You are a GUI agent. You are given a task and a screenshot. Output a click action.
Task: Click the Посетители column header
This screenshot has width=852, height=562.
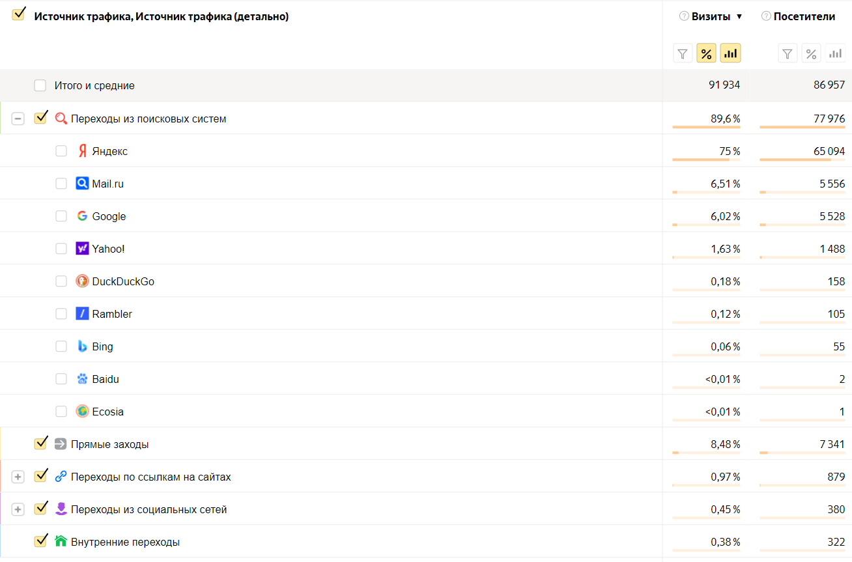click(804, 16)
